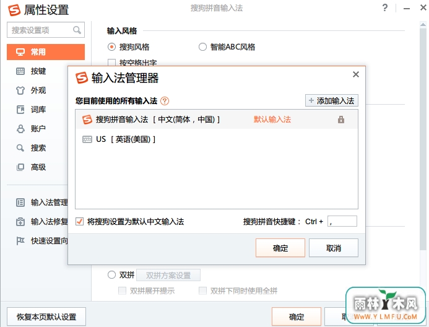Click 恢复本页默认设置 button
This screenshot has height=327, width=429.
(x=46, y=316)
